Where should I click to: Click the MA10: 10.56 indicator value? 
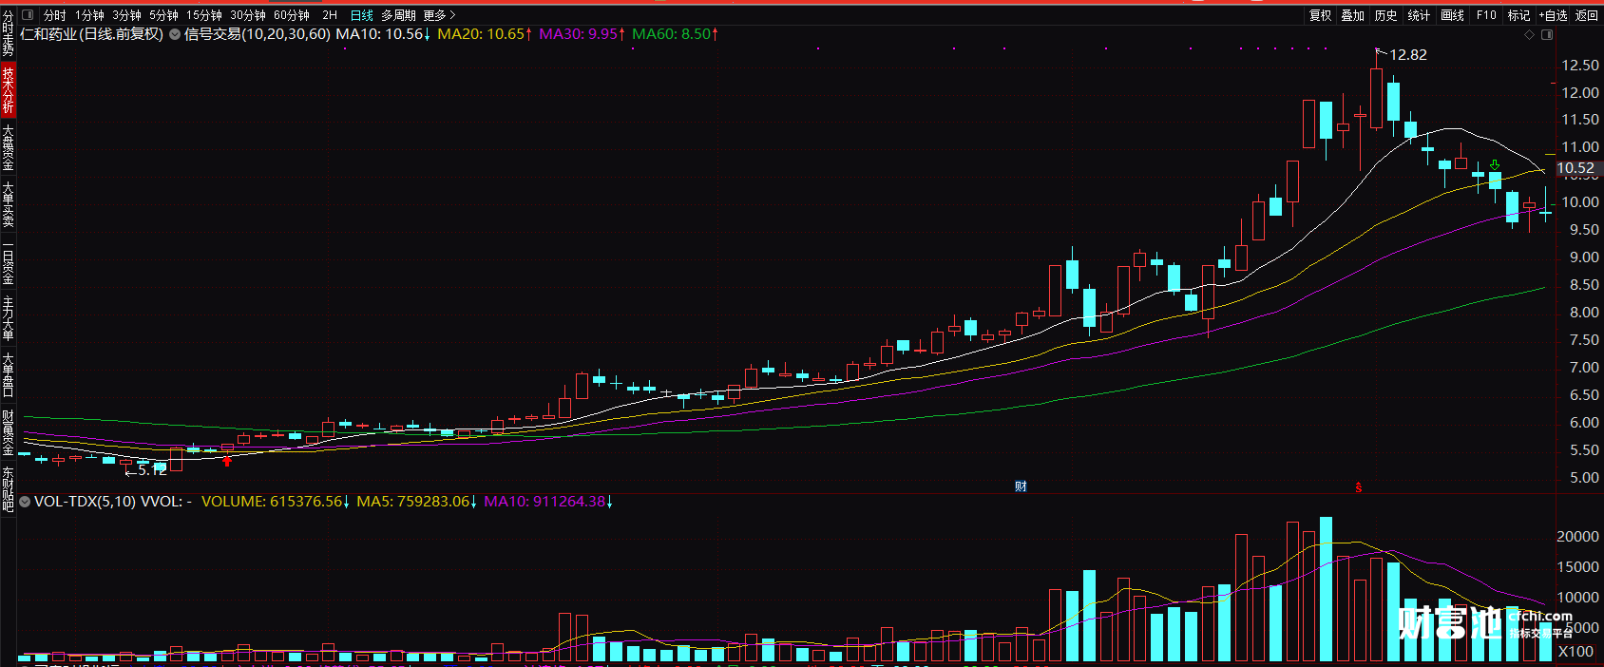383,34
